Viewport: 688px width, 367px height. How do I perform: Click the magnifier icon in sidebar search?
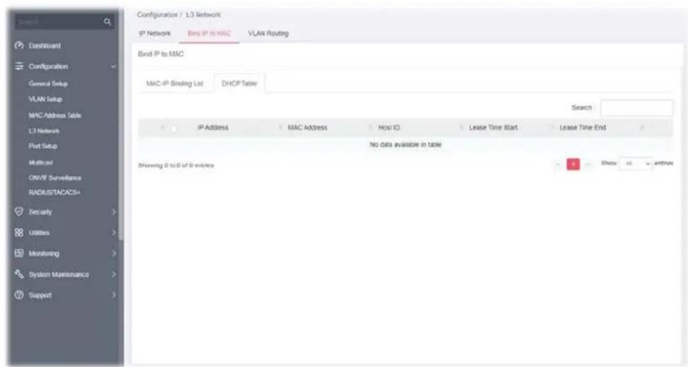[107, 21]
